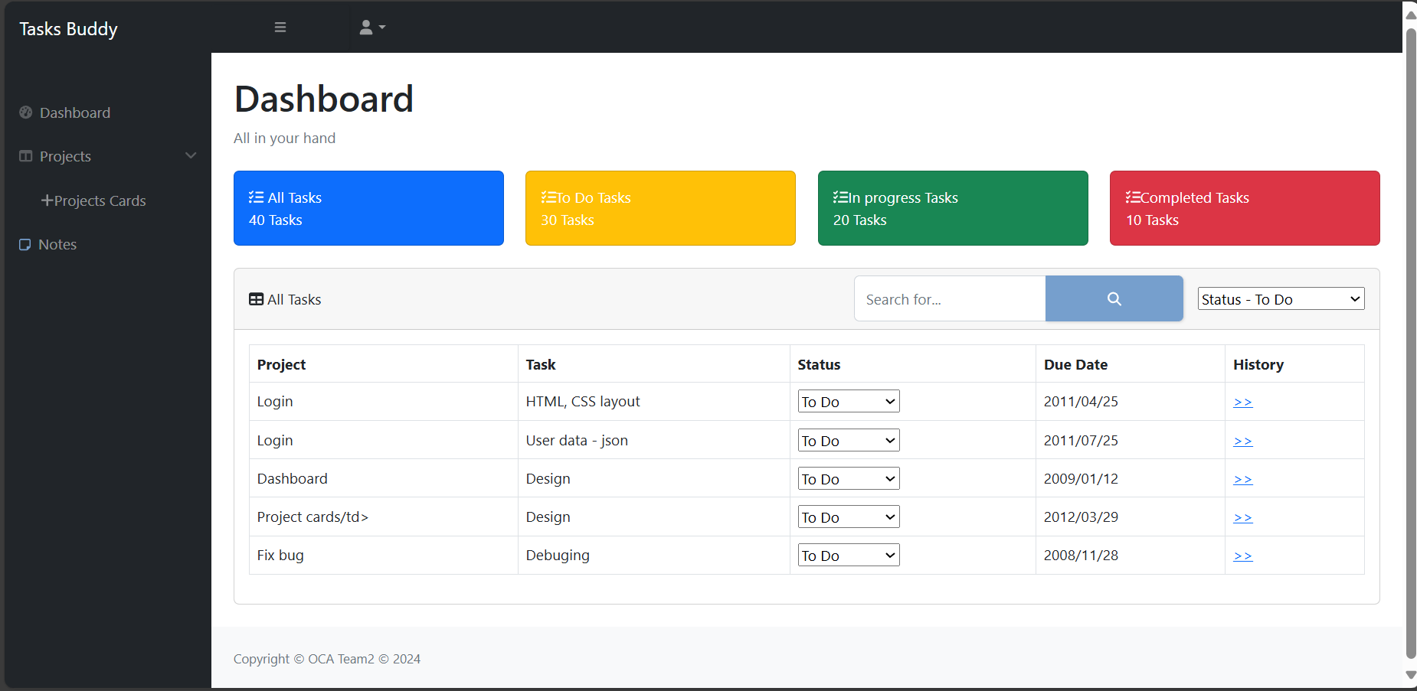Image resolution: width=1417 pixels, height=691 pixels.
Task: Expand the Projects chevron in sidebar
Action: (x=191, y=155)
